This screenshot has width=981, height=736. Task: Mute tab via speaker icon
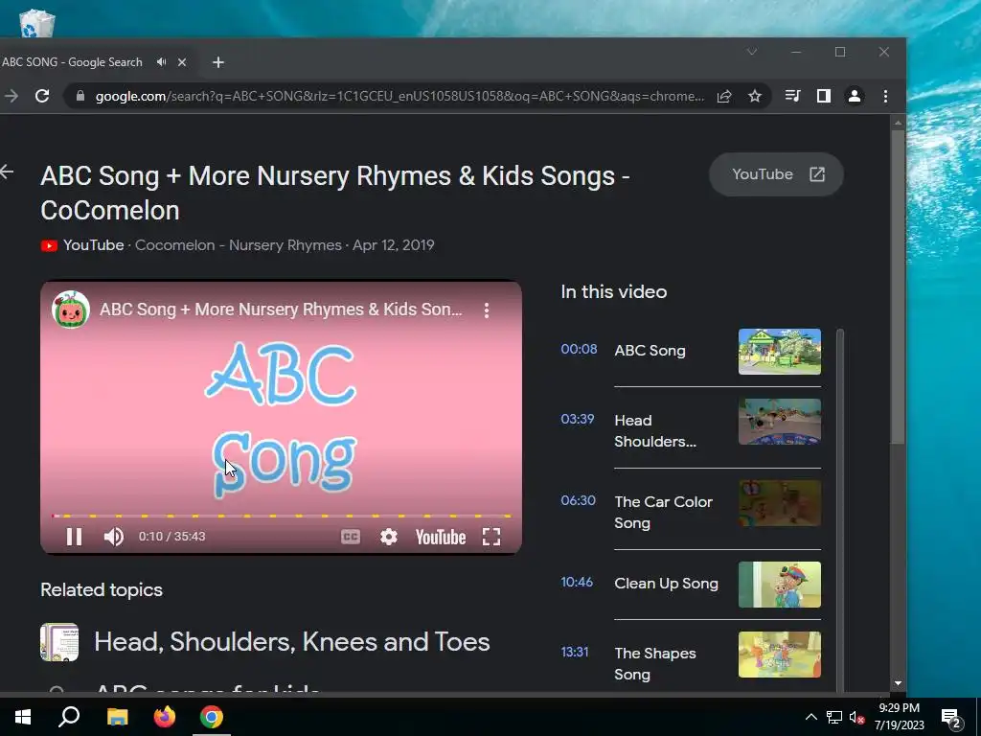click(x=161, y=62)
